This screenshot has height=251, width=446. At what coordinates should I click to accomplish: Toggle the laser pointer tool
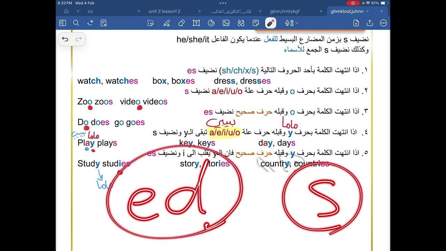click(x=271, y=23)
